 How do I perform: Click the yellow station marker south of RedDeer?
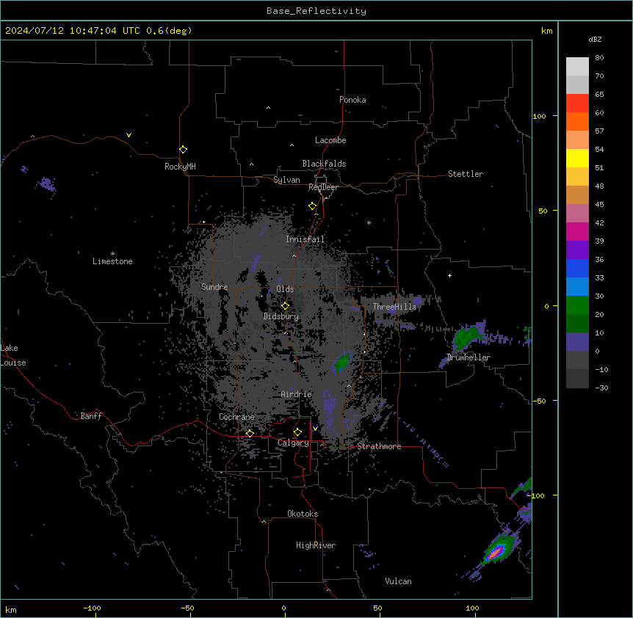click(x=312, y=206)
